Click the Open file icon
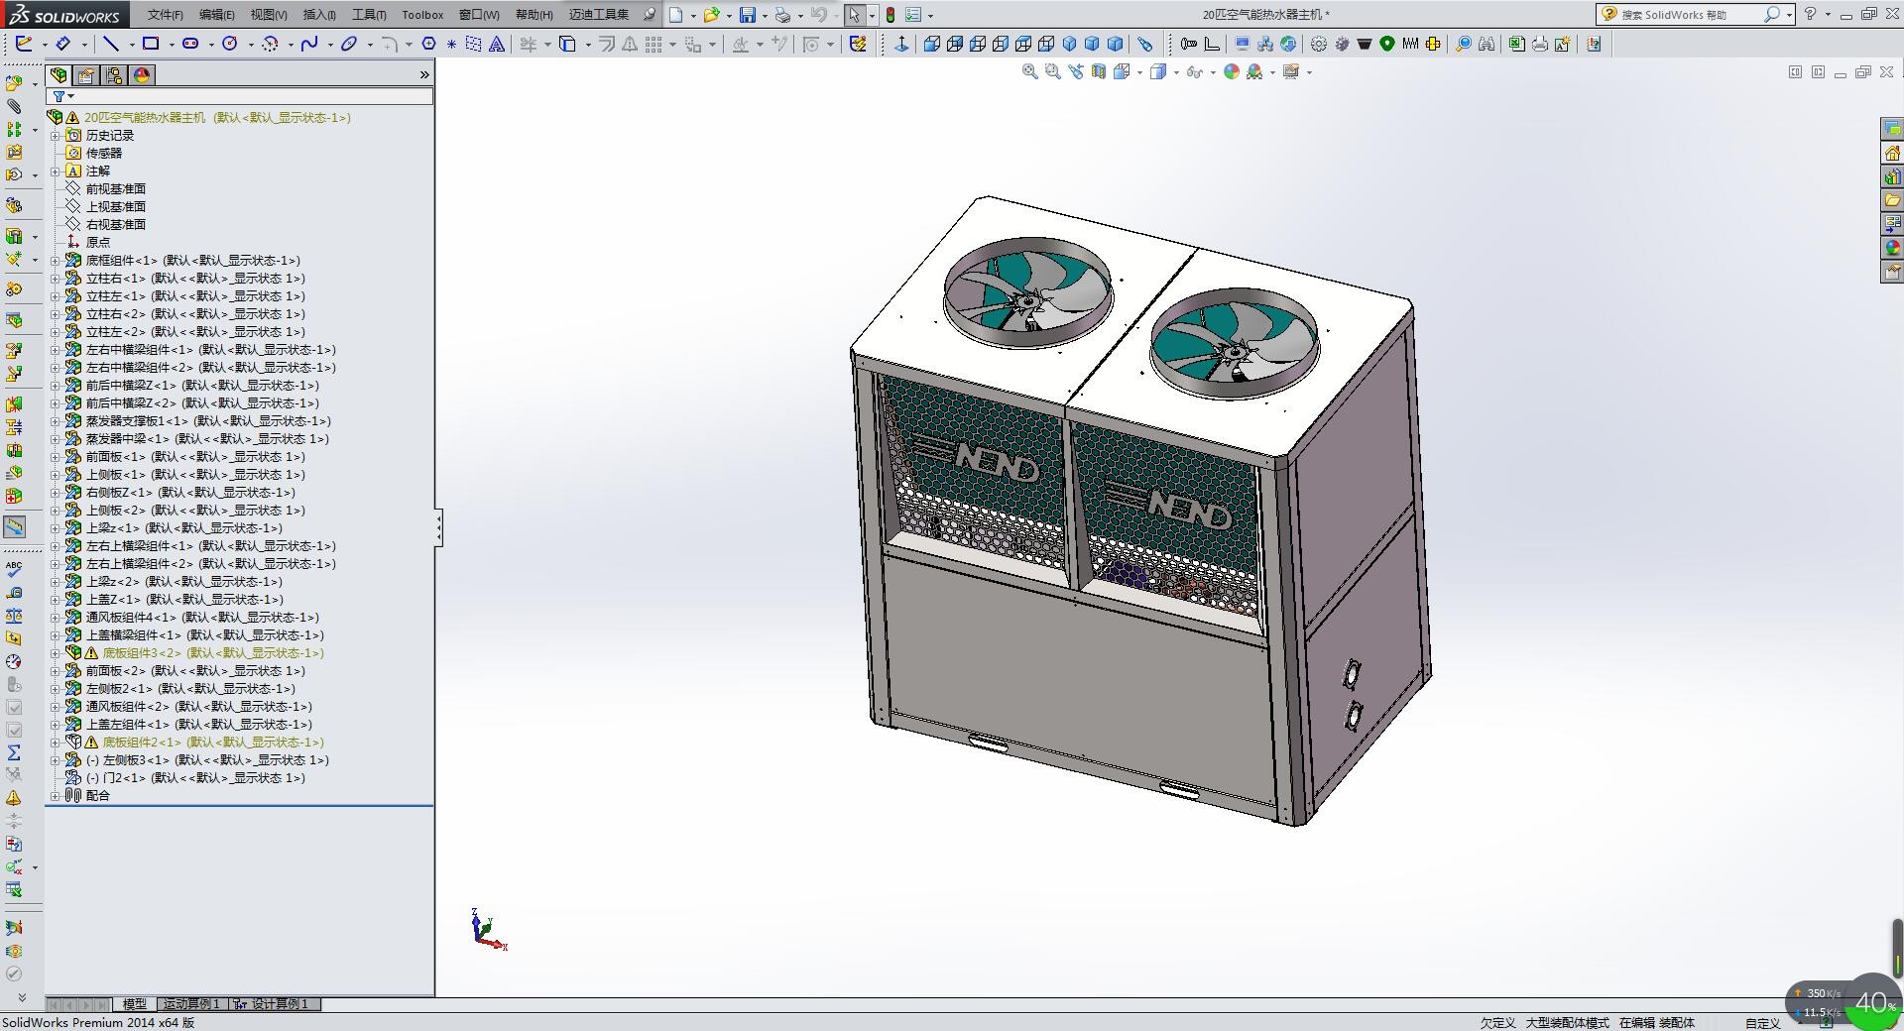This screenshot has height=1031, width=1904. pos(711,15)
